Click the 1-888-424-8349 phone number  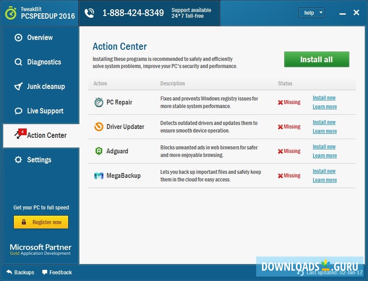(x=133, y=13)
